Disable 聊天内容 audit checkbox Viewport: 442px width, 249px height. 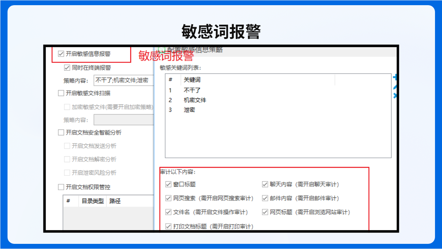pyautogui.click(x=265, y=184)
